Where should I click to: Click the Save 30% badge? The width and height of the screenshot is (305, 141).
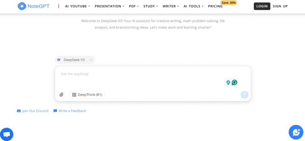pyautogui.click(x=228, y=3)
